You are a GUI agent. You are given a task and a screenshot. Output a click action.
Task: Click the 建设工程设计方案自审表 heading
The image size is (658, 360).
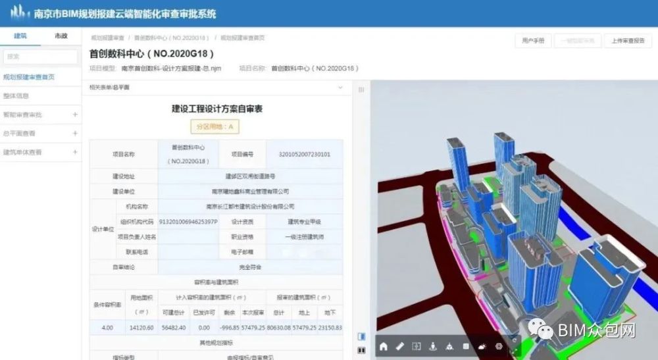pyautogui.click(x=217, y=109)
